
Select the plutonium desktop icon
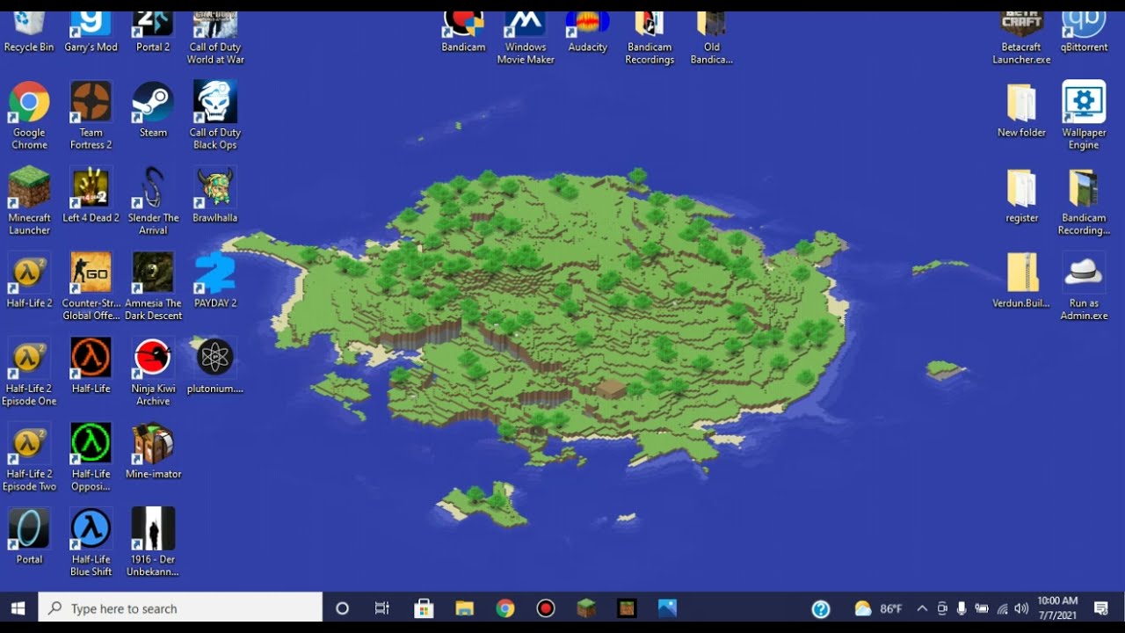pyautogui.click(x=215, y=365)
